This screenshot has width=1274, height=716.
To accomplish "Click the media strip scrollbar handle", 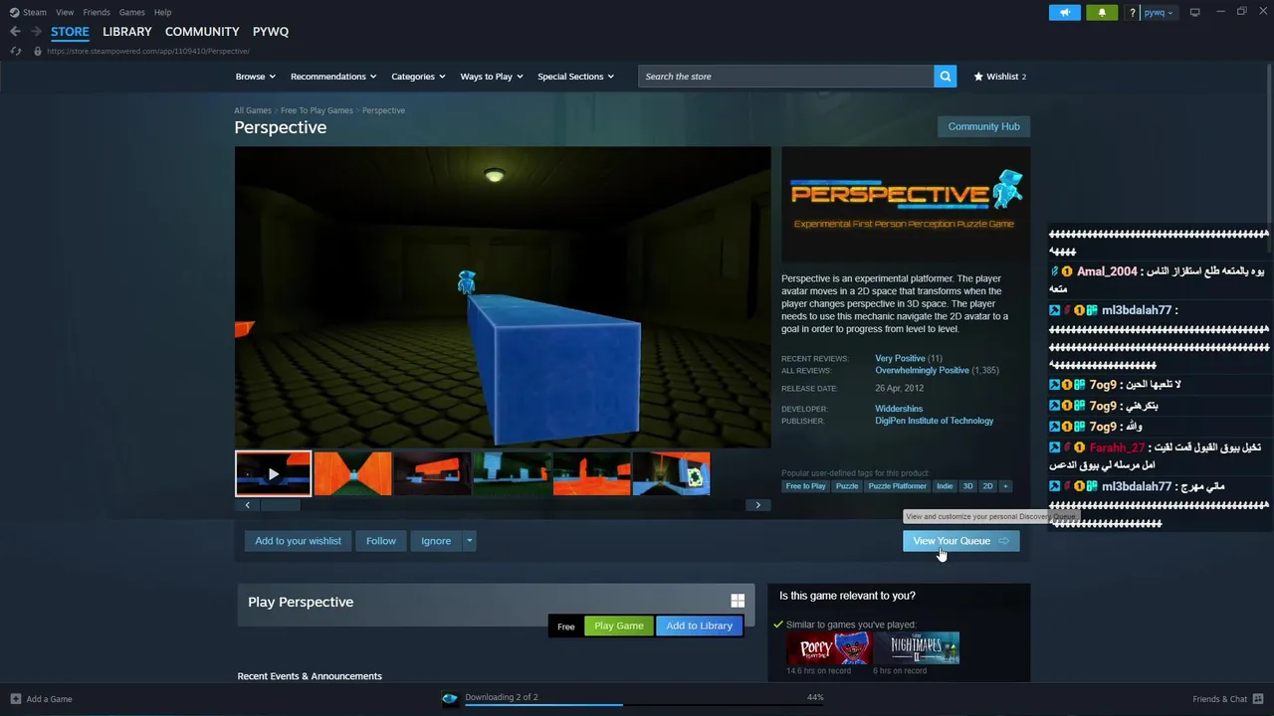I will click(x=280, y=505).
